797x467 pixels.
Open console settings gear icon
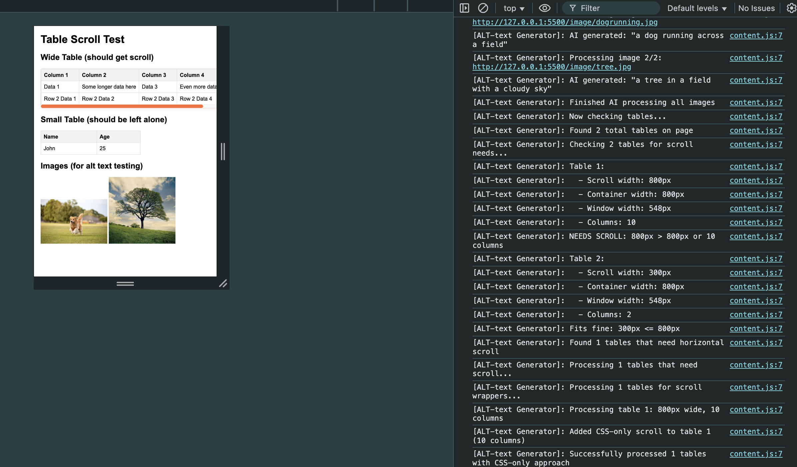tap(791, 8)
